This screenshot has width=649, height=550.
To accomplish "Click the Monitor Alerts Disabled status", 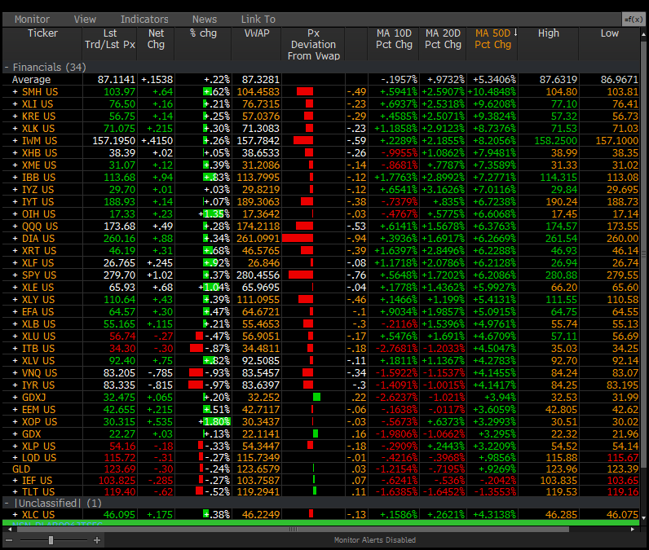I will [x=374, y=540].
